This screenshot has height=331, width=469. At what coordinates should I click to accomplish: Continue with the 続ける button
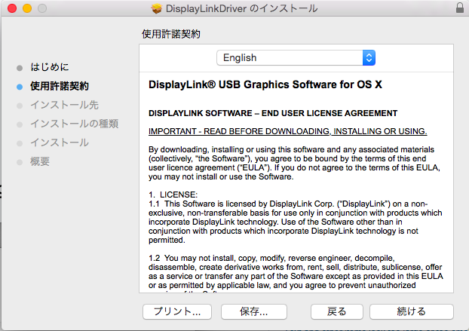pyautogui.click(x=411, y=311)
